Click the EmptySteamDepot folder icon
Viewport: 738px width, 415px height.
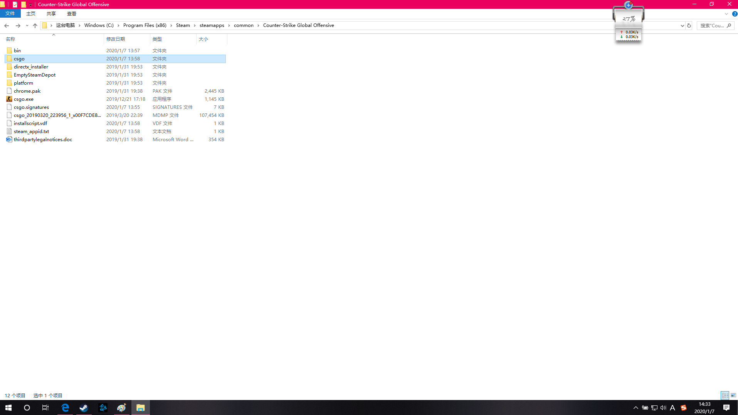[9, 75]
